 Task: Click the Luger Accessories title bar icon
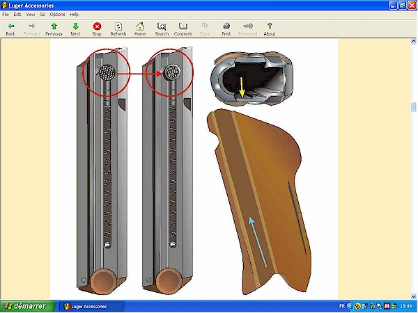tap(4, 6)
